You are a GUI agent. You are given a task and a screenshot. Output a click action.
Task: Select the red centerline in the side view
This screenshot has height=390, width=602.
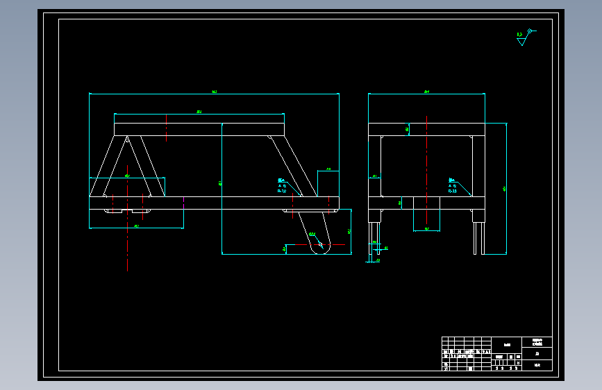click(426, 170)
